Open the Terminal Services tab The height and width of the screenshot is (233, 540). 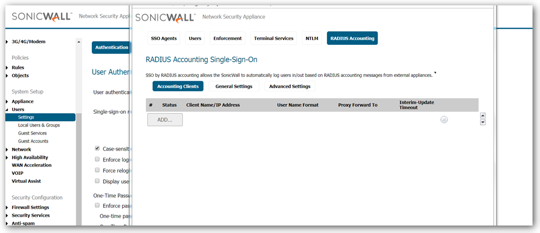click(273, 38)
